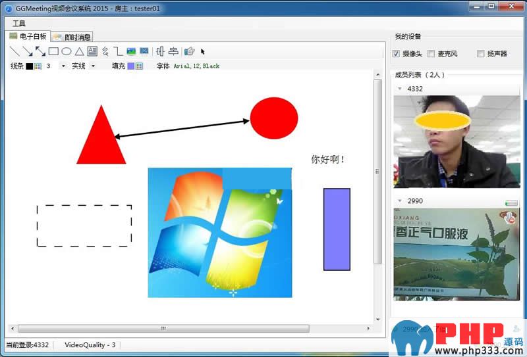Click the horizontal alignment tool icon

click(x=173, y=51)
